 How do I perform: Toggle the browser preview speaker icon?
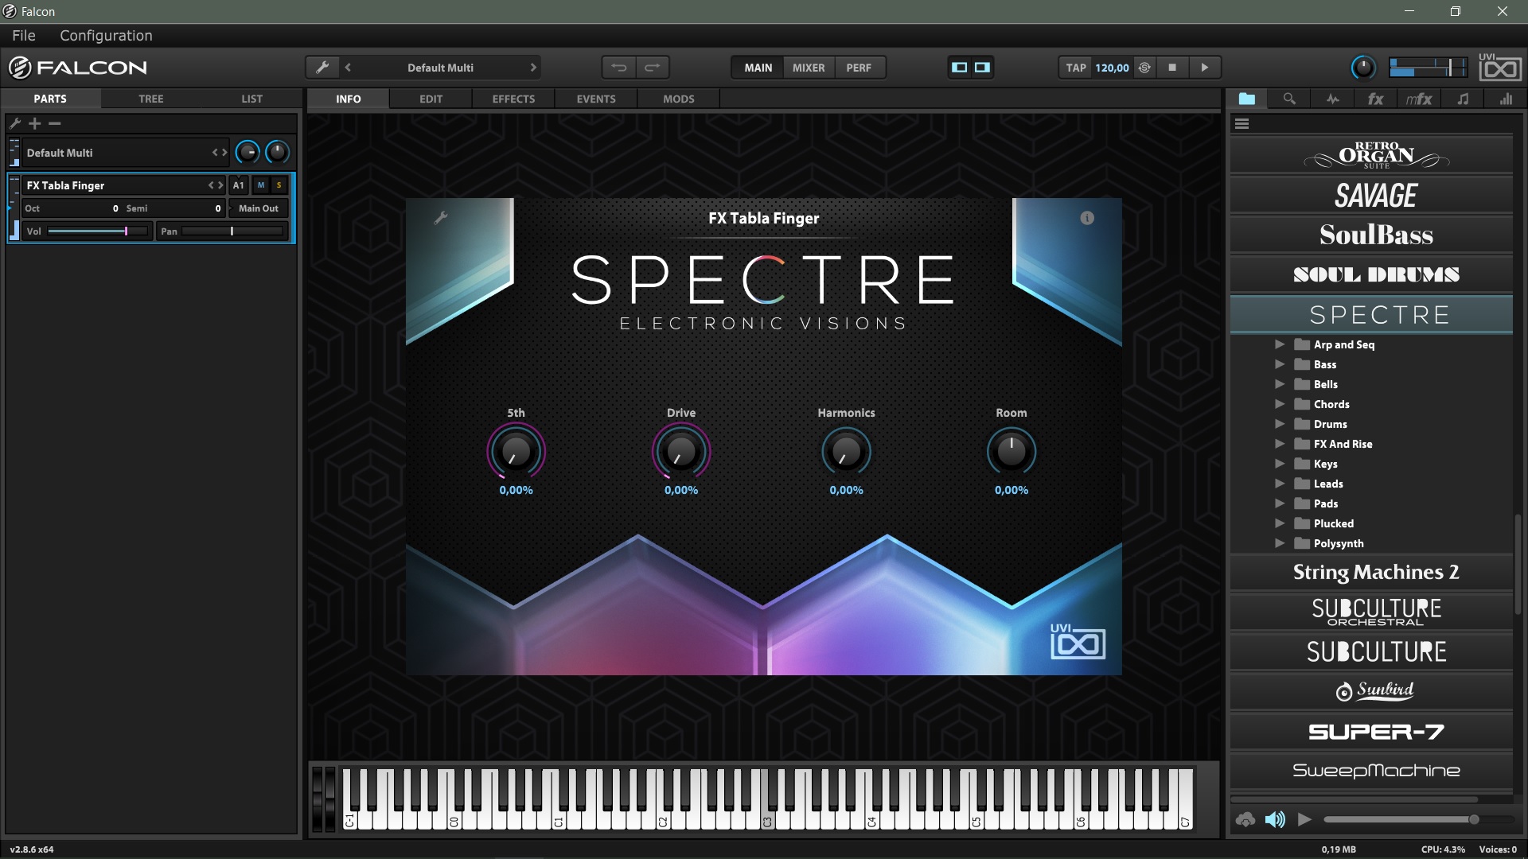(1275, 819)
